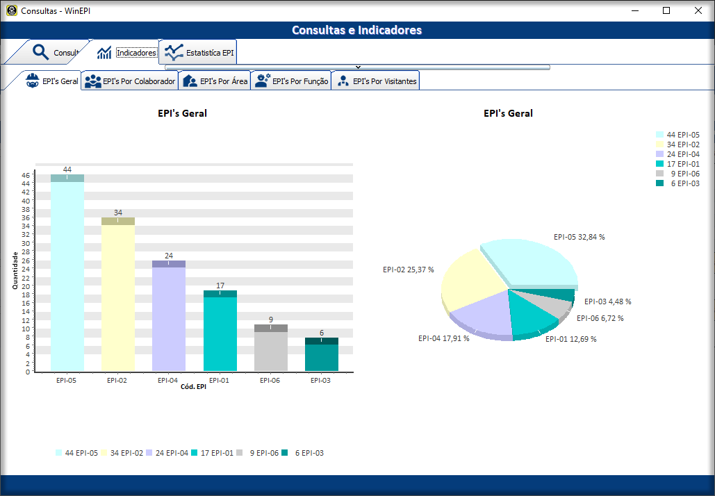Select the EPI's Por Função tab label
Screen dimensions: 715x496
299,81
